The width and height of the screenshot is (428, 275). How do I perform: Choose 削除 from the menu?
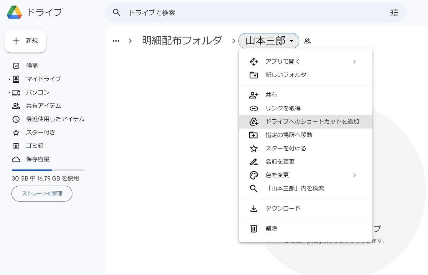(x=305, y=229)
